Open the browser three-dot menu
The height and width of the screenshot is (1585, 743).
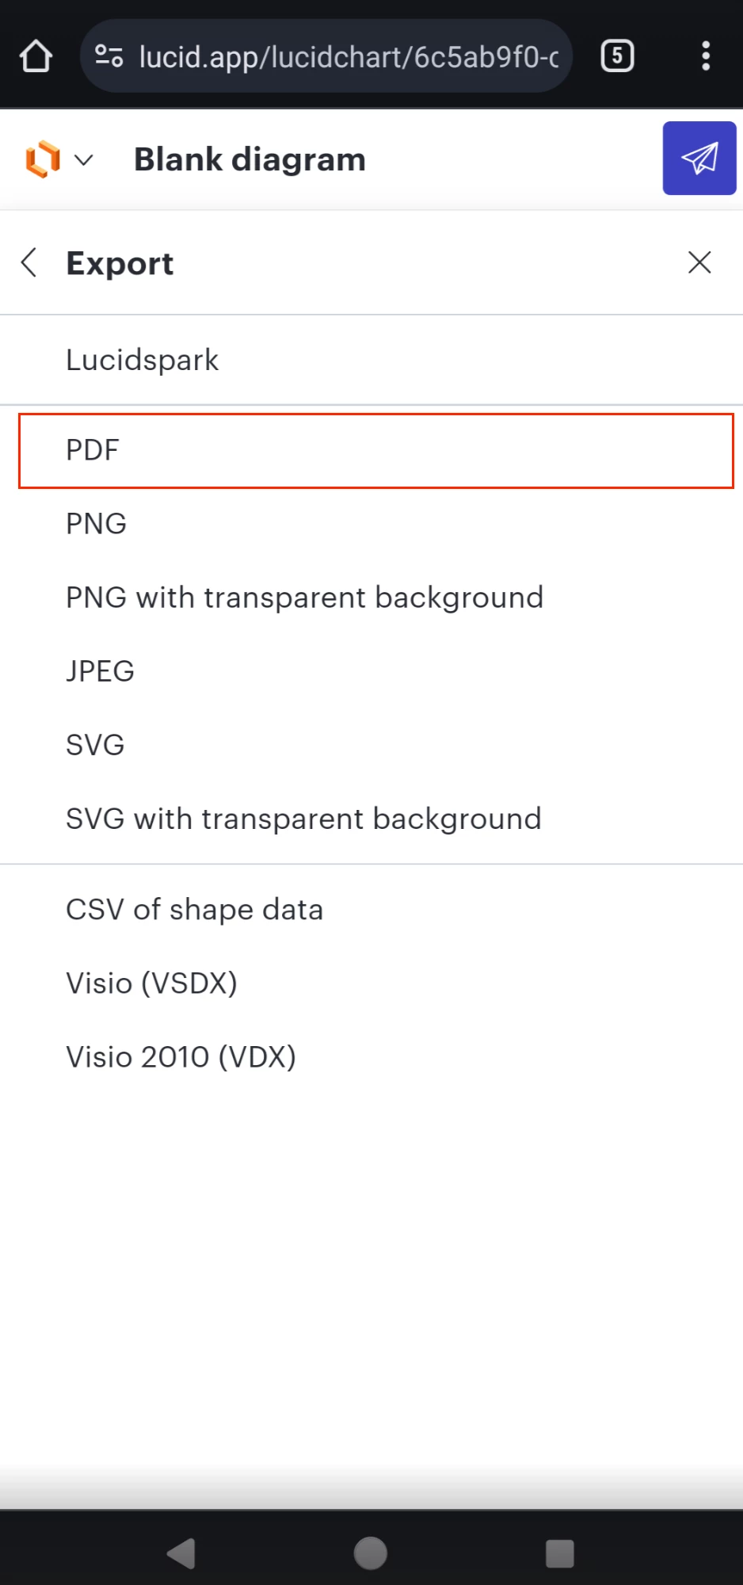point(705,56)
